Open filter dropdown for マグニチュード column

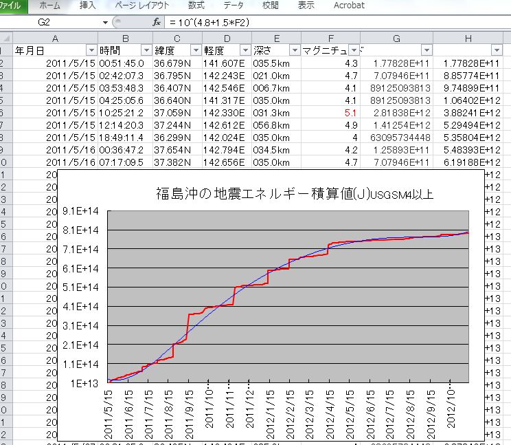click(x=354, y=50)
